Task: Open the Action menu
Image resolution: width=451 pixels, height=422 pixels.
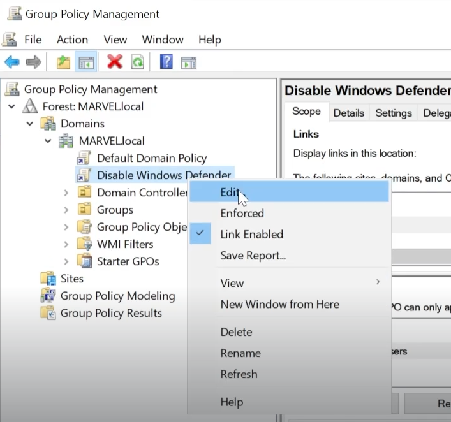Action: coord(73,40)
